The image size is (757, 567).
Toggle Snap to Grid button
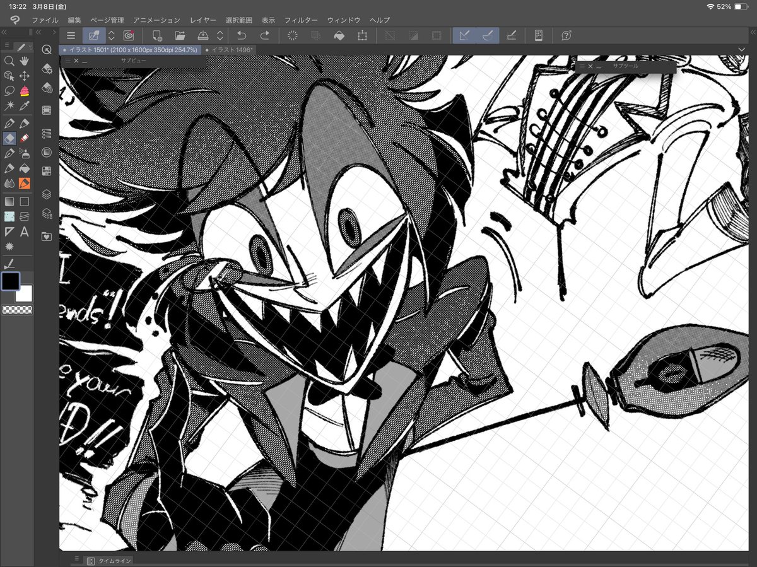(x=512, y=35)
